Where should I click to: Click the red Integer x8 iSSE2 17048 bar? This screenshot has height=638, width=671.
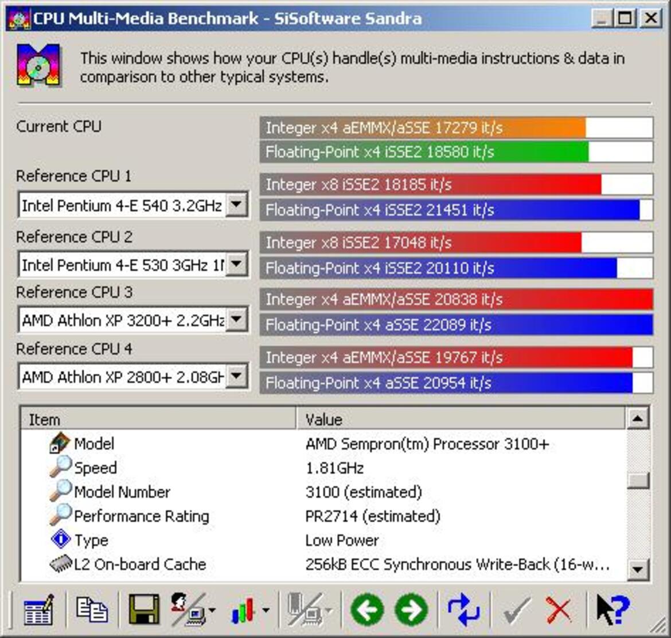[x=456, y=242]
